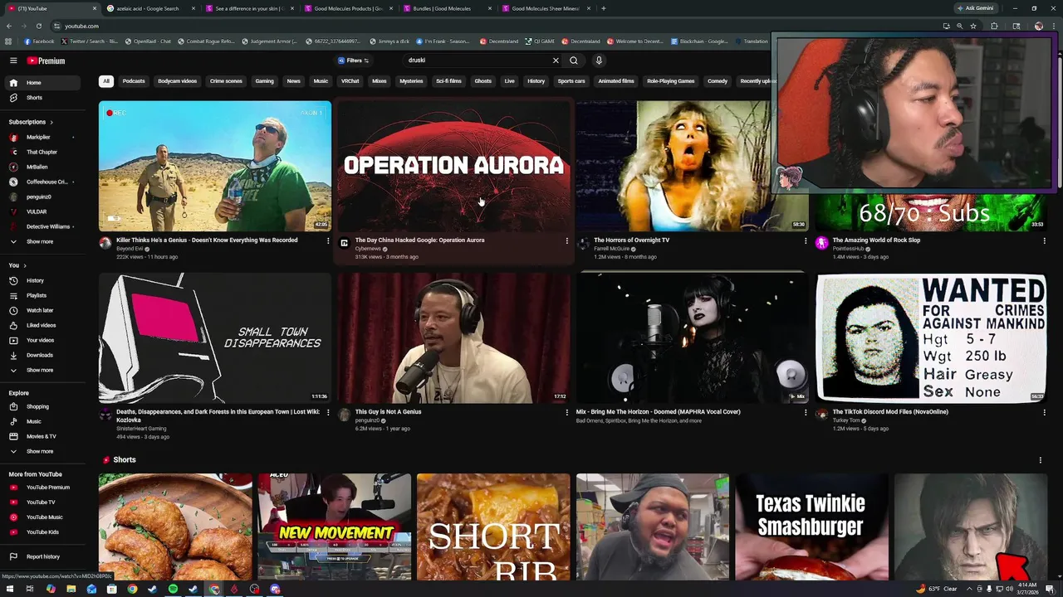Expand Show more under Subscriptions
Screen dimensions: 1063x597
tap(41, 241)
